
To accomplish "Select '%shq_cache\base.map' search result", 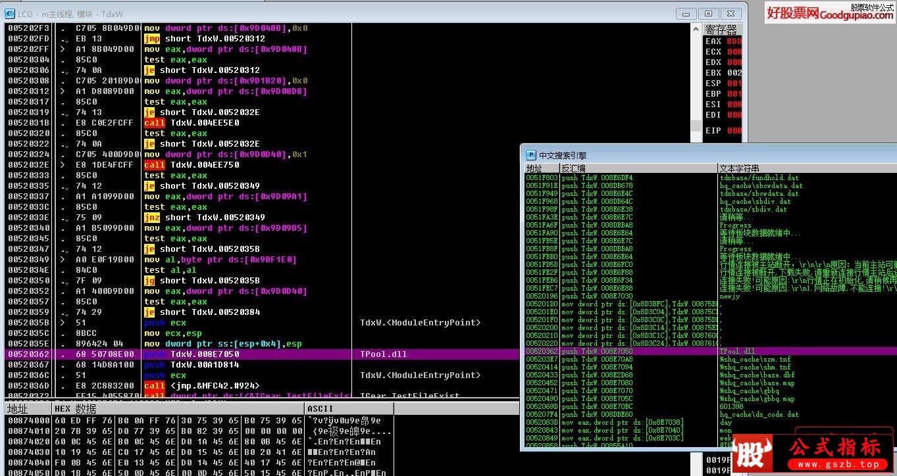I will pyautogui.click(x=757, y=383).
